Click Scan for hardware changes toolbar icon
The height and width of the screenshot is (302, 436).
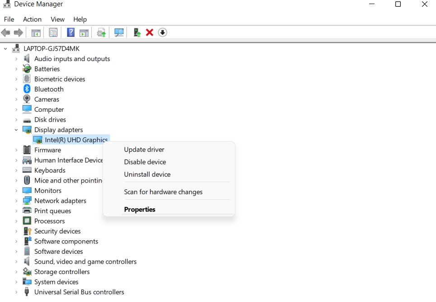coord(119,32)
